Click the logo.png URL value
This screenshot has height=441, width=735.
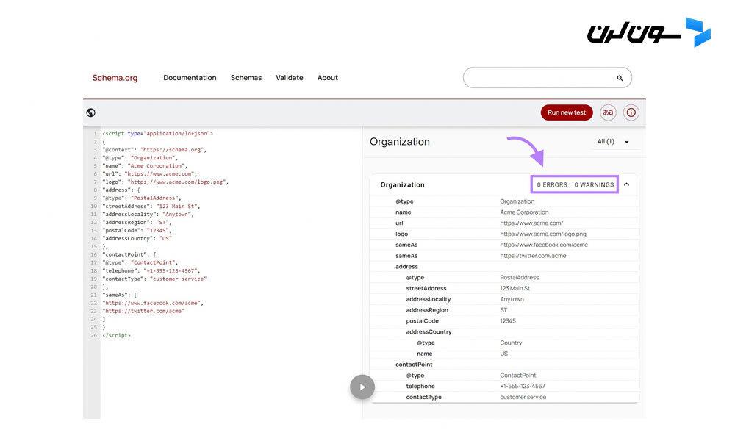[543, 234]
